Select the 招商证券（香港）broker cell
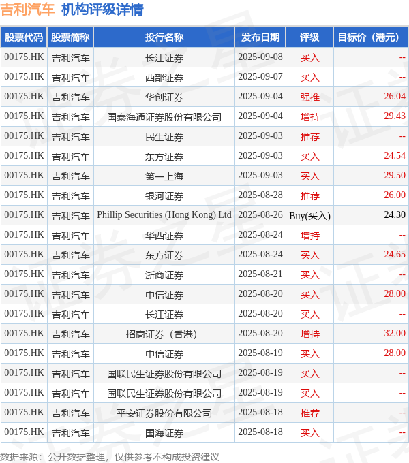 [x=164, y=334]
